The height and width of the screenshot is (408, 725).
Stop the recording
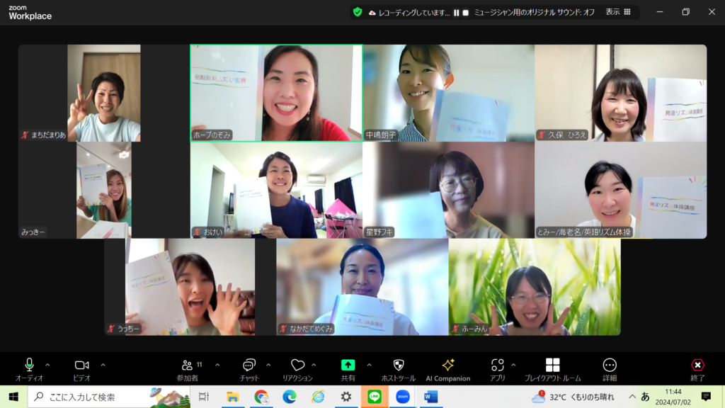[x=466, y=12]
